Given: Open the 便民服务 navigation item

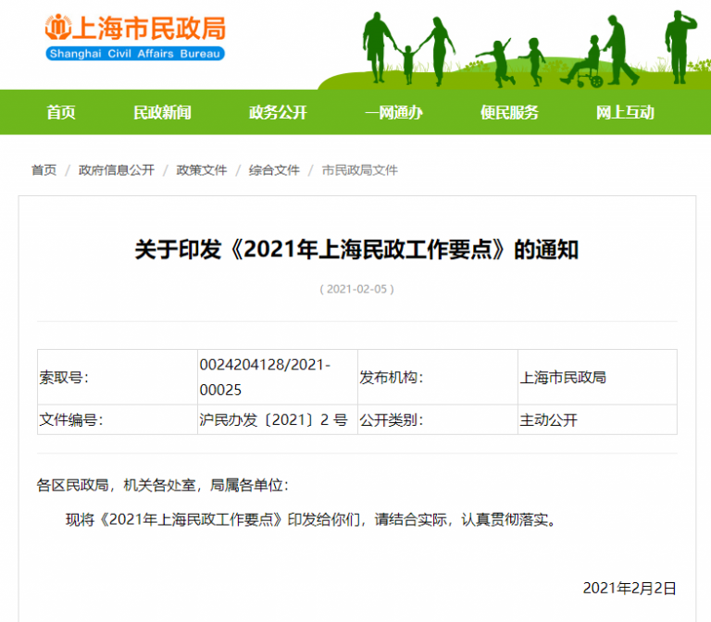Looking at the screenshot, I should point(510,112).
